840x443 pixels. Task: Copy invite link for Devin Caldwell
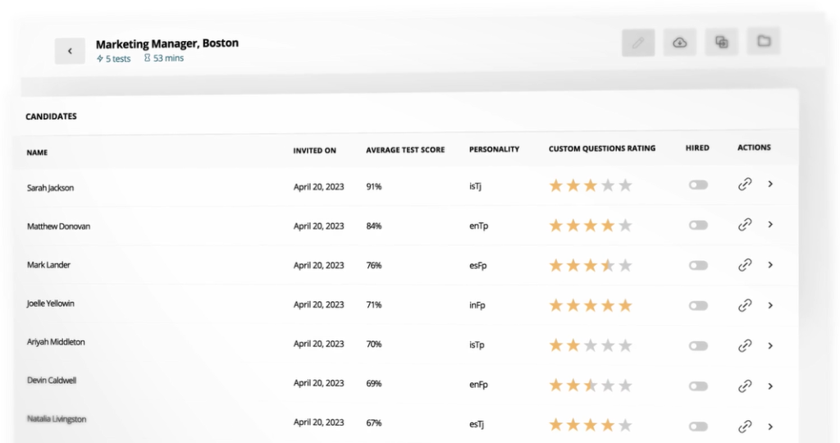click(x=745, y=386)
